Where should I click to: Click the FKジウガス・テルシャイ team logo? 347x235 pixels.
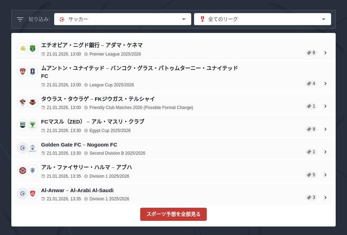click(x=33, y=102)
